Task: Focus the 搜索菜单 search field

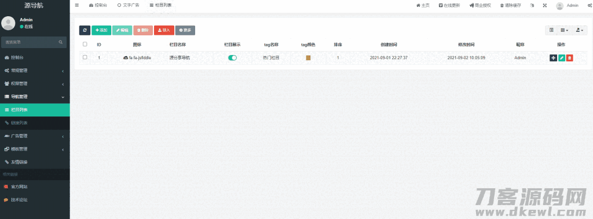Action: click(x=34, y=42)
